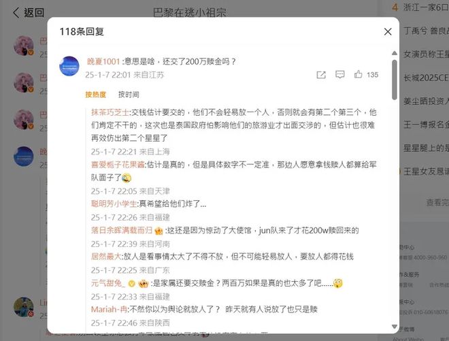Open 居然最大 user profile
Image resolution: width=449 pixels, height=341 pixels.
tap(106, 257)
